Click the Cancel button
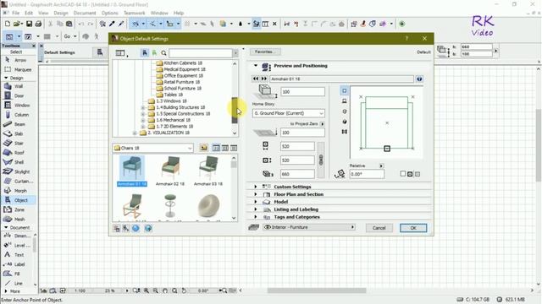The height and width of the screenshot is (304, 542). (x=379, y=228)
